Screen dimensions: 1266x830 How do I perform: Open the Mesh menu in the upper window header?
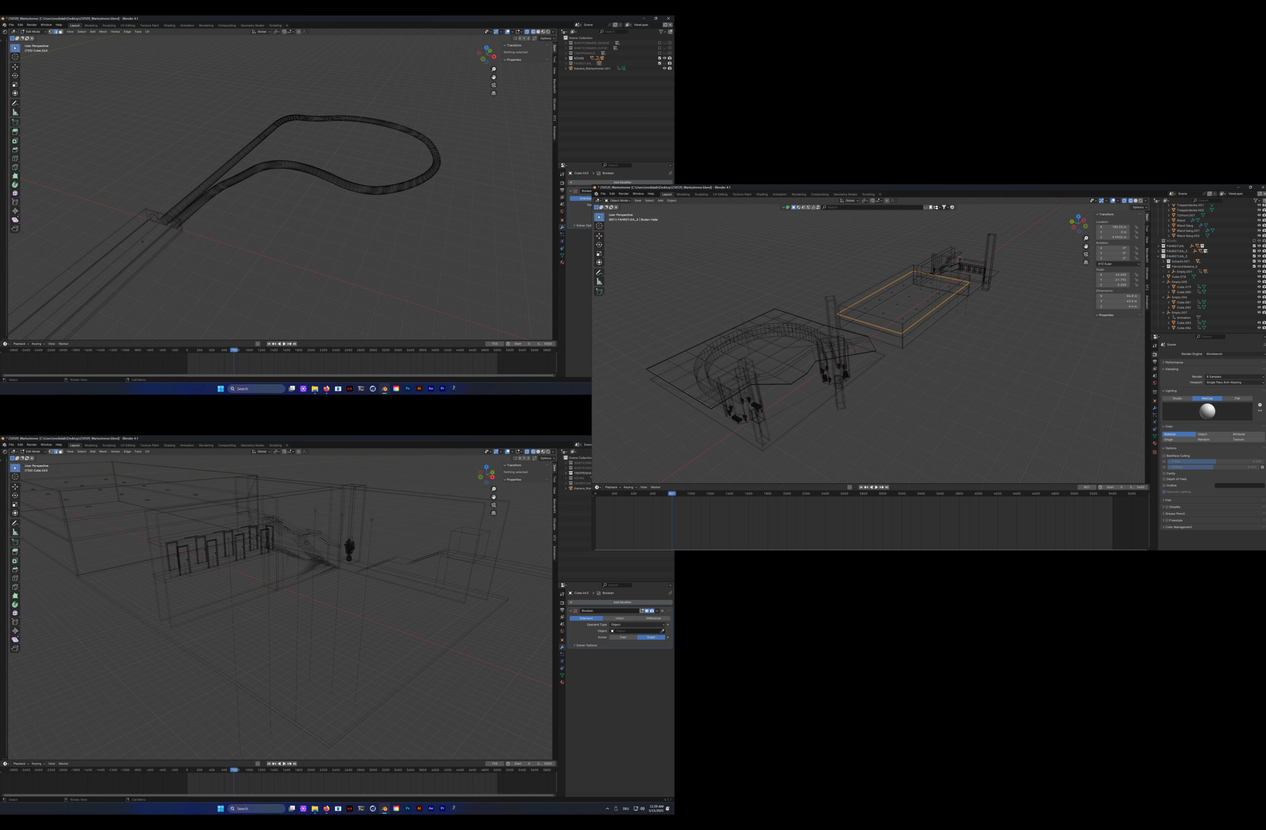[103, 32]
